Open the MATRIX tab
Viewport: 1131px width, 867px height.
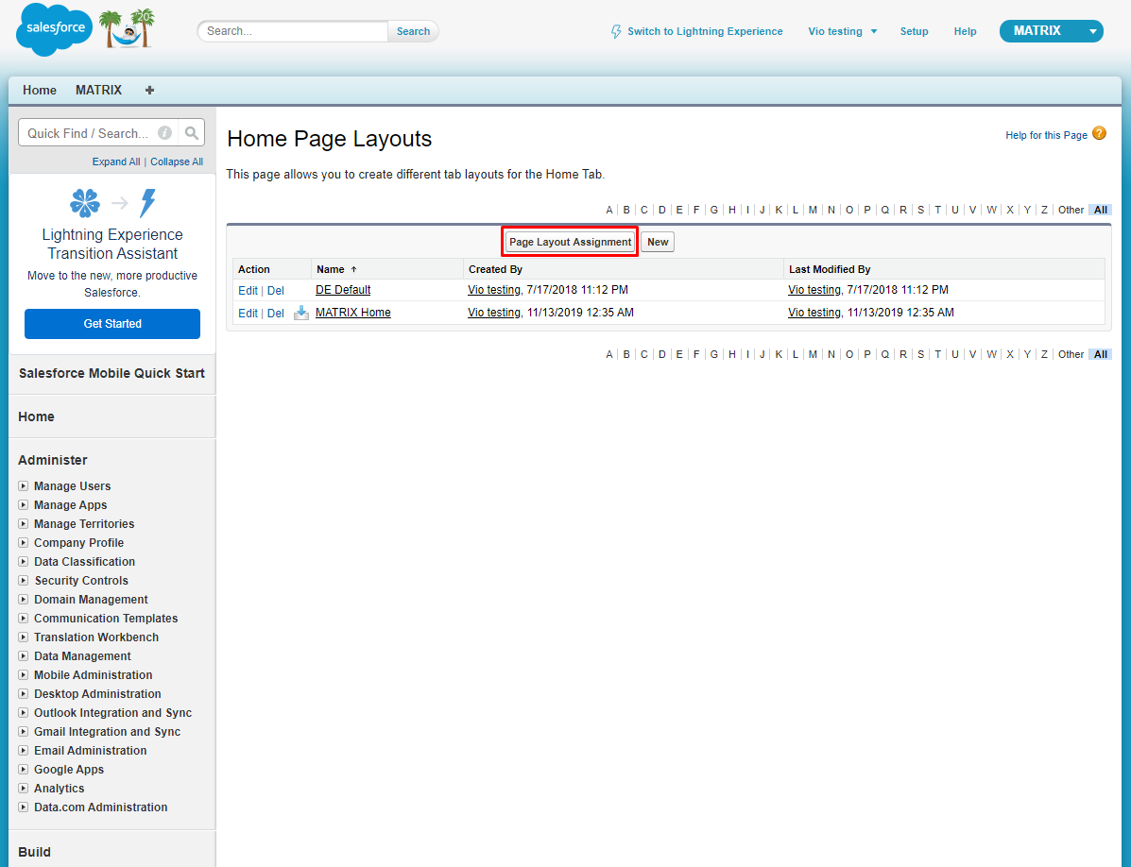pos(99,90)
